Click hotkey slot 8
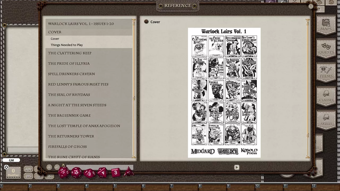Screen dimensions: 340x191 click(213, 188)
